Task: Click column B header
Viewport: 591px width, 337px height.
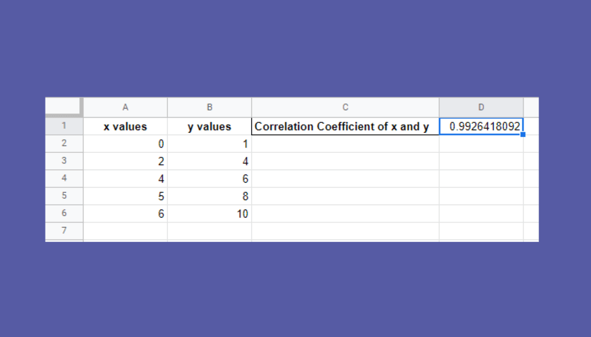Action: click(209, 107)
